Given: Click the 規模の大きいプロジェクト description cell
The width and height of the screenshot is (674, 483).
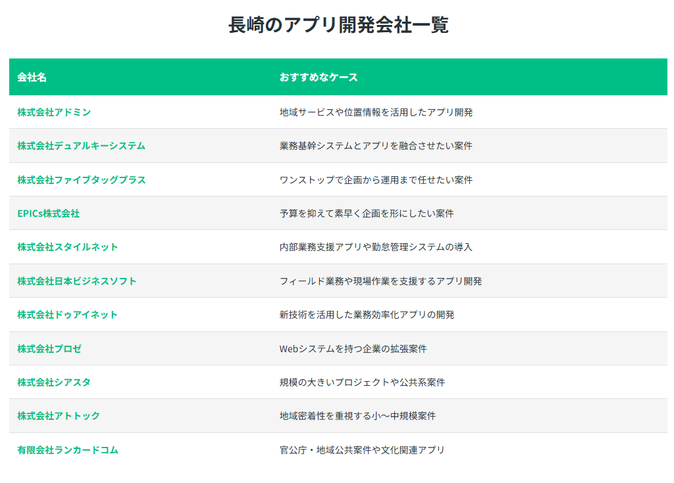Looking at the screenshot, I should [x=362, y=382].
